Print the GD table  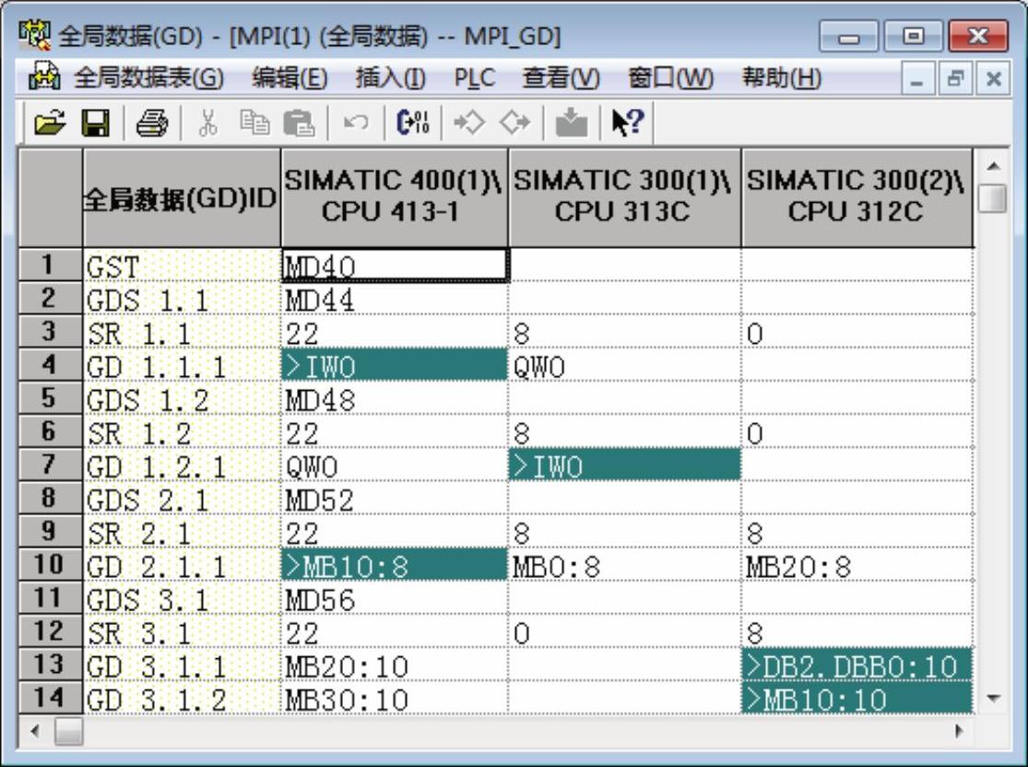tap(151, 123)
